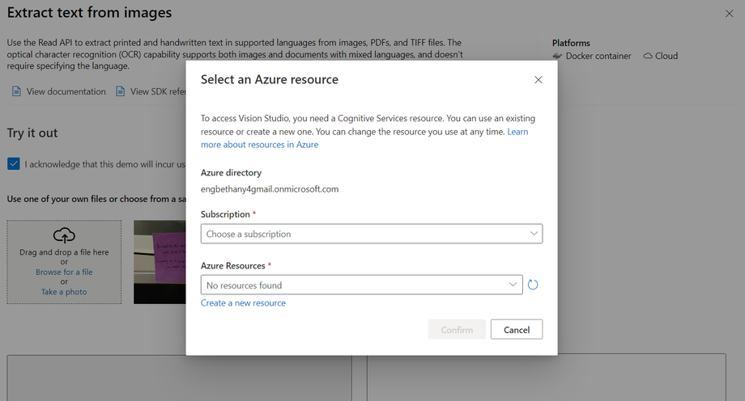Open the Subscription dropdown
This screenshot has height=401, width=745.
(371, 234)
